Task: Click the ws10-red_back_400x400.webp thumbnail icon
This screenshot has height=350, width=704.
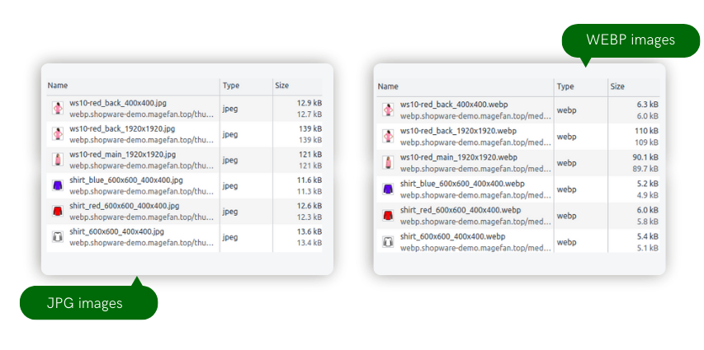Action: click(388, 110)
